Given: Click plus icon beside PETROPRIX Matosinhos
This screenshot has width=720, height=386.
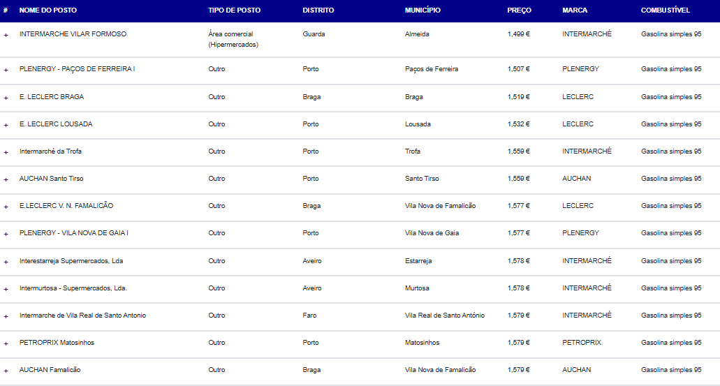Looking at the screenshot, I should coord(6,343).
